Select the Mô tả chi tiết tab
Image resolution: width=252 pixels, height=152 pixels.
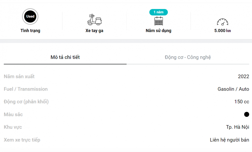65,57
